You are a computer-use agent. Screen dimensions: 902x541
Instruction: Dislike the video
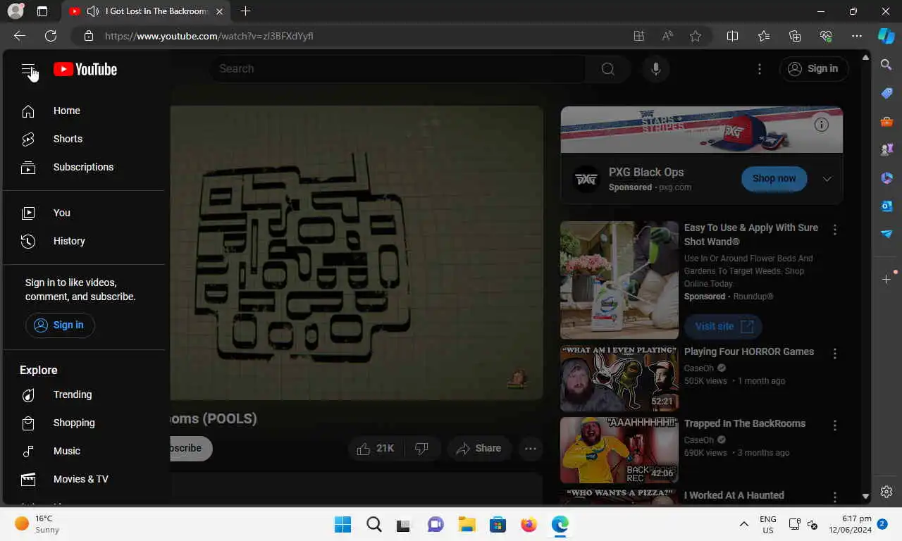pos(421,449)
